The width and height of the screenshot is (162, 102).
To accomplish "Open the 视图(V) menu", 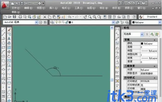I will click(x=41, y=8).
